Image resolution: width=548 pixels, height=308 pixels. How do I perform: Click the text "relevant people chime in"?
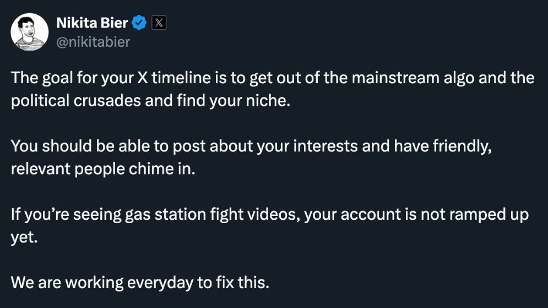tap(103, 169)
